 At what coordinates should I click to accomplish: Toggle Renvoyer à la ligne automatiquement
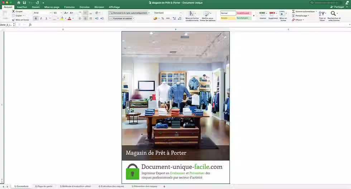tap(129, 13)
